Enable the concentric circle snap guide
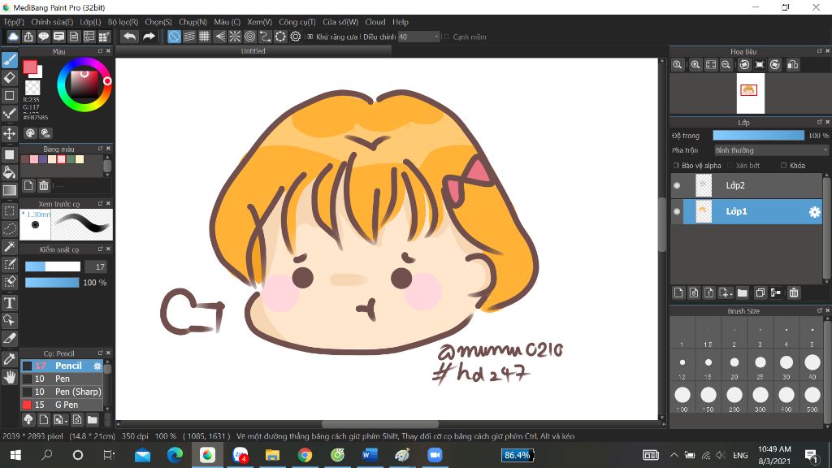 point(250,37)
